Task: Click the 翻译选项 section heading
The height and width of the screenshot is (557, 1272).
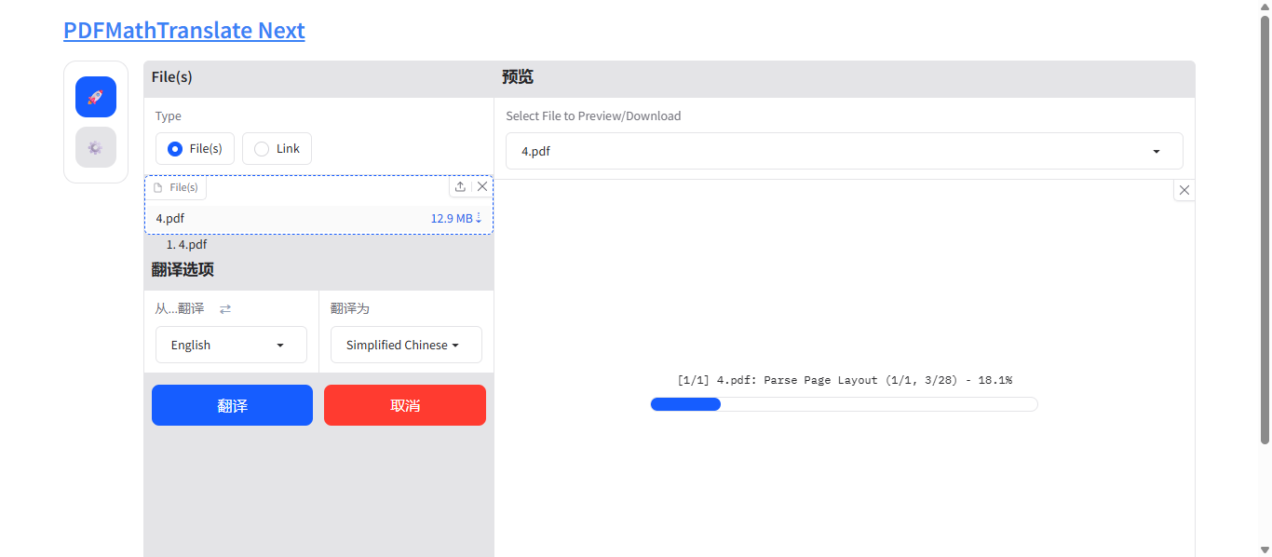Action: 183,270
